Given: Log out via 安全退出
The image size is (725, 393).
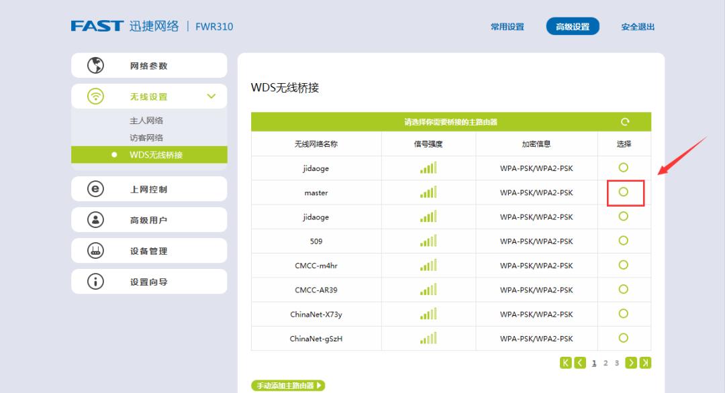Looking at the screenshot, I should point(636,25).
